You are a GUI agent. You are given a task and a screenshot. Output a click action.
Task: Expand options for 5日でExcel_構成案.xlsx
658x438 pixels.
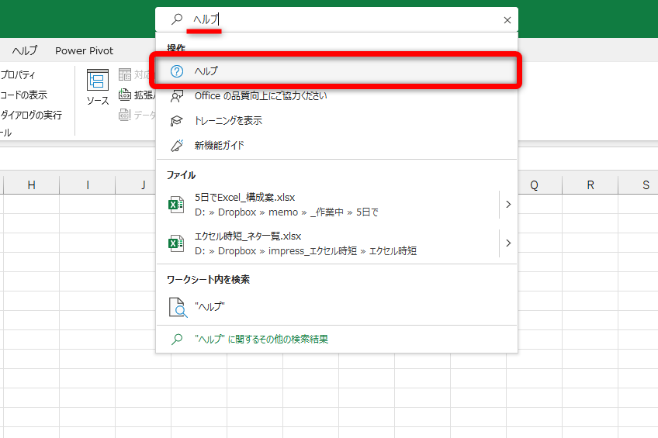(508, 204)
